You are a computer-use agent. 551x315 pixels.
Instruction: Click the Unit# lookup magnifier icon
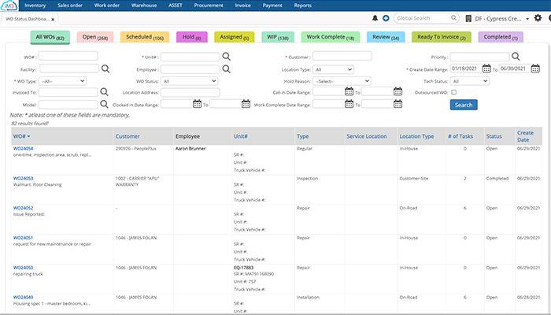click(x=227, y=56)
